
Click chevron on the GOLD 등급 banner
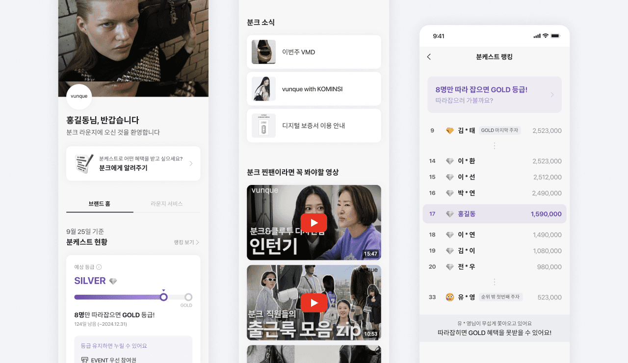click(552, 95)
